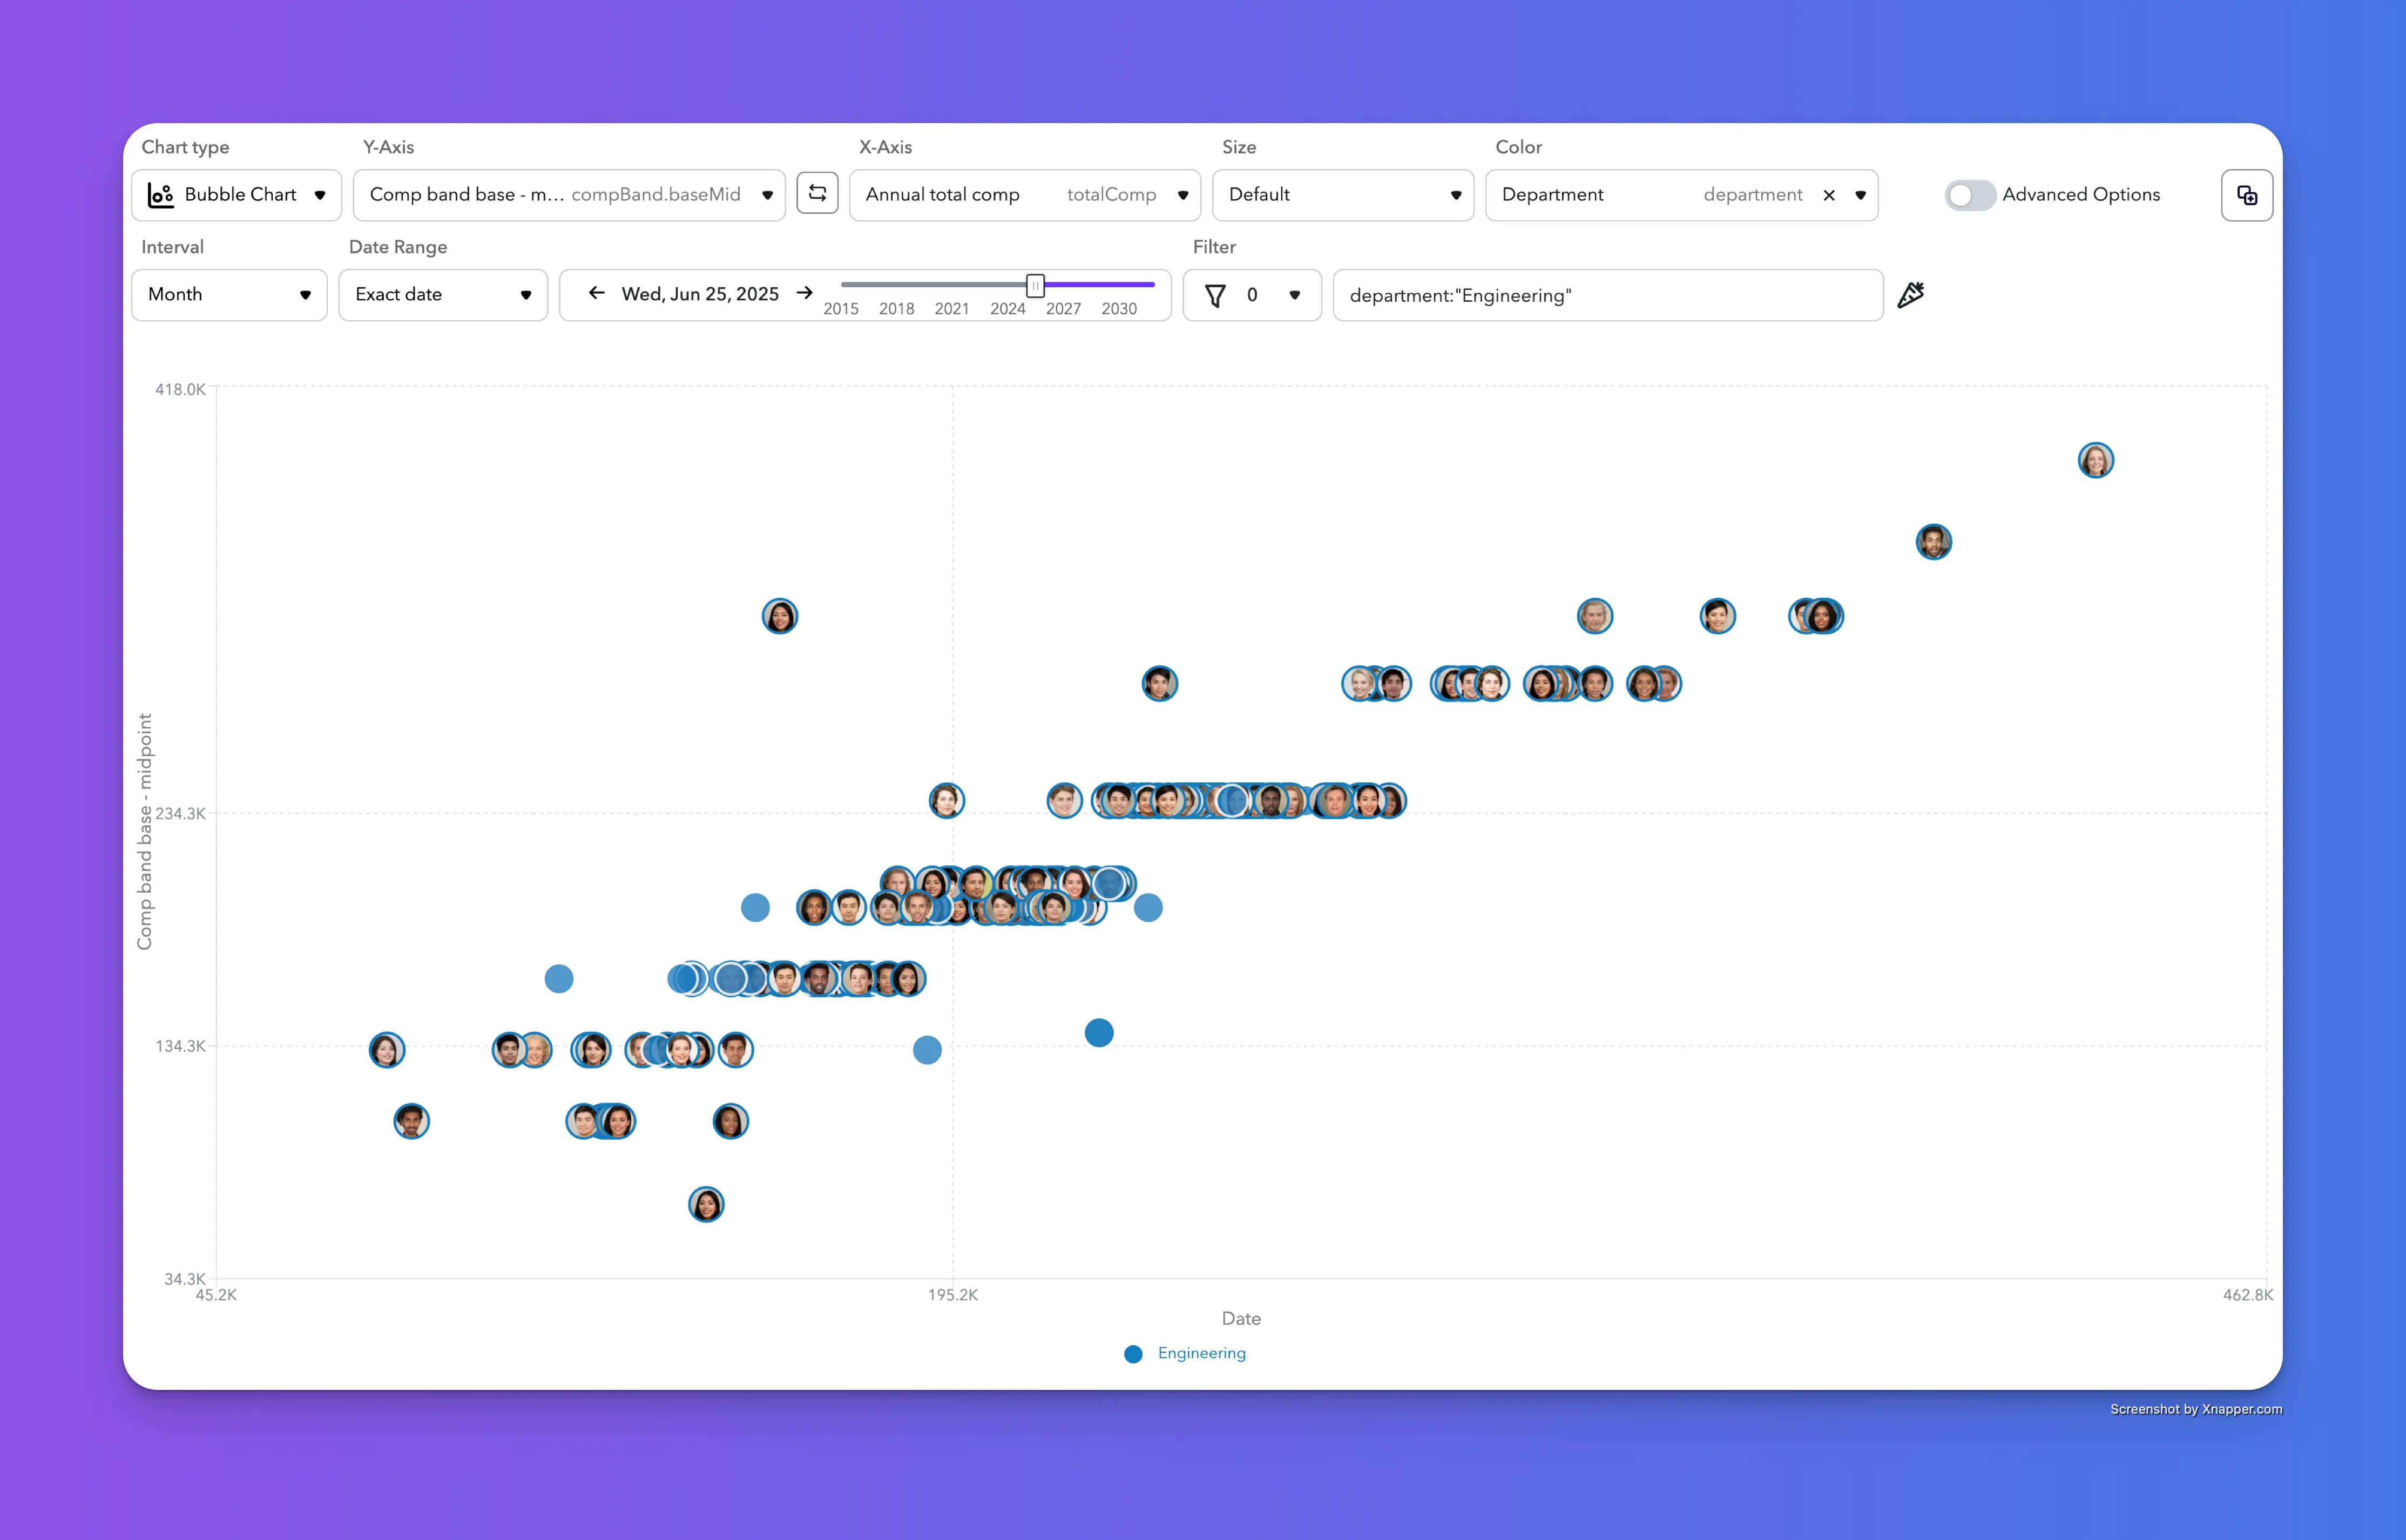Click the 2018 mark on timeline slider
The height and width of the screenshot is (1540, 2406).
[896, 309]
